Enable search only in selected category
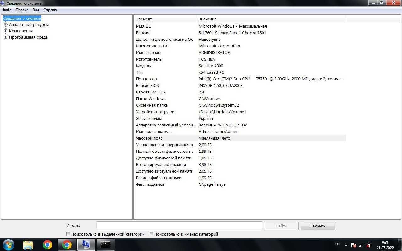The image size is (402, 251). pos(68,234)
